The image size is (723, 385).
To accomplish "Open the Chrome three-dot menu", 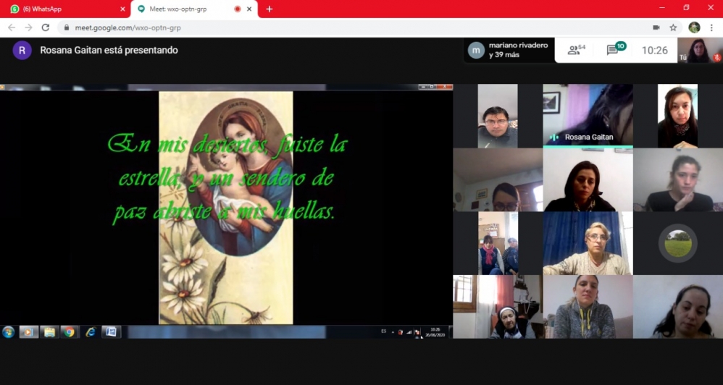I will click(x=712, y=27).
